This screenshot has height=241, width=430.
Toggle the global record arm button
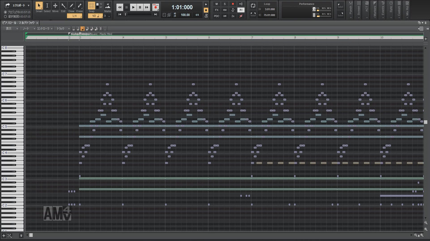(x=233, y=4)
